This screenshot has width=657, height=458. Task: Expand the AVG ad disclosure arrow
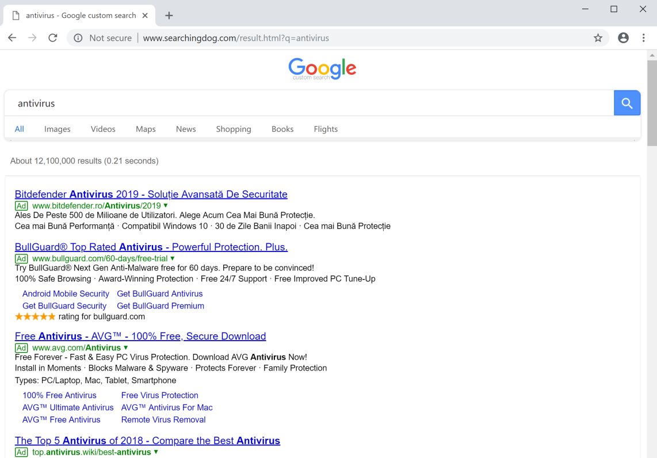125,348
